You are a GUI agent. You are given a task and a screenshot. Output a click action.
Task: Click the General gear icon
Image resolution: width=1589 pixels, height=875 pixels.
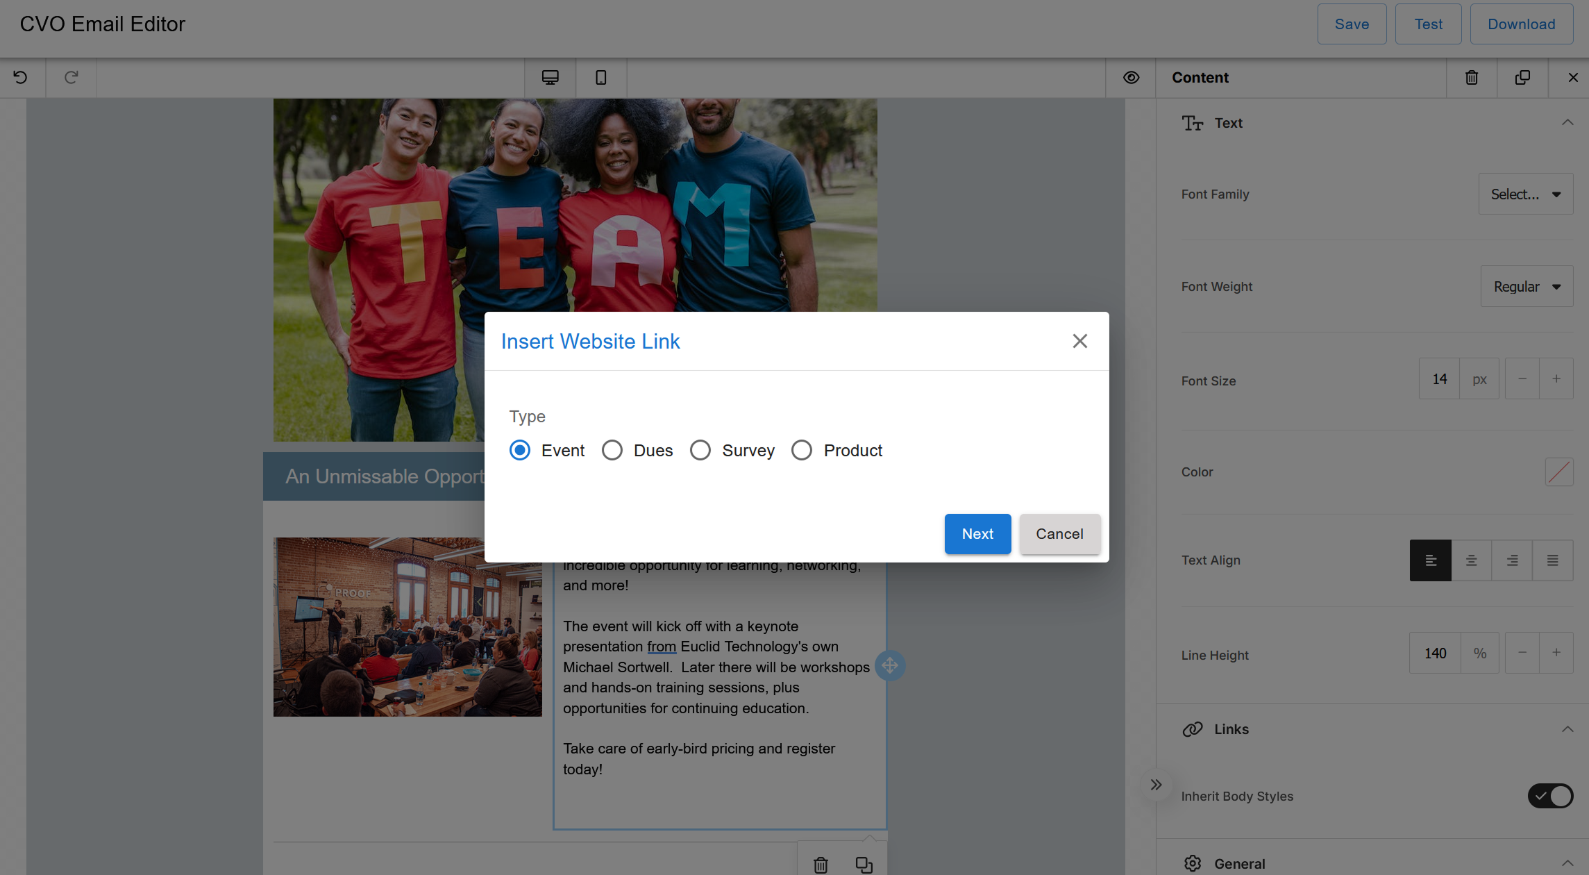pyautogui.click(x=1193, y=863)
